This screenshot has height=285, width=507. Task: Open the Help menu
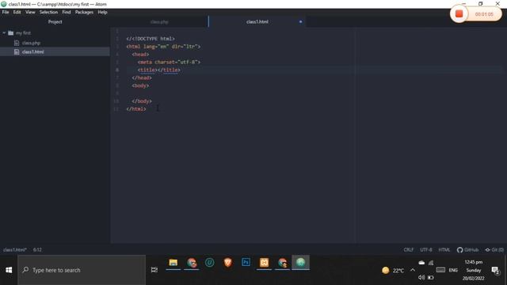click(x=102, y=13)
